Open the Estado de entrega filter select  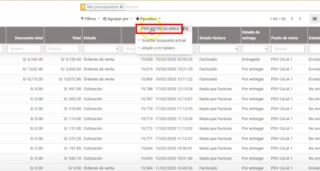255,49
